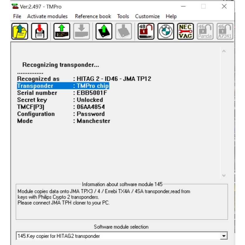Click the read transponder green arrow icon
This screenshot has width=245, height=245.
pyautogui.click(x=62, y=31)
